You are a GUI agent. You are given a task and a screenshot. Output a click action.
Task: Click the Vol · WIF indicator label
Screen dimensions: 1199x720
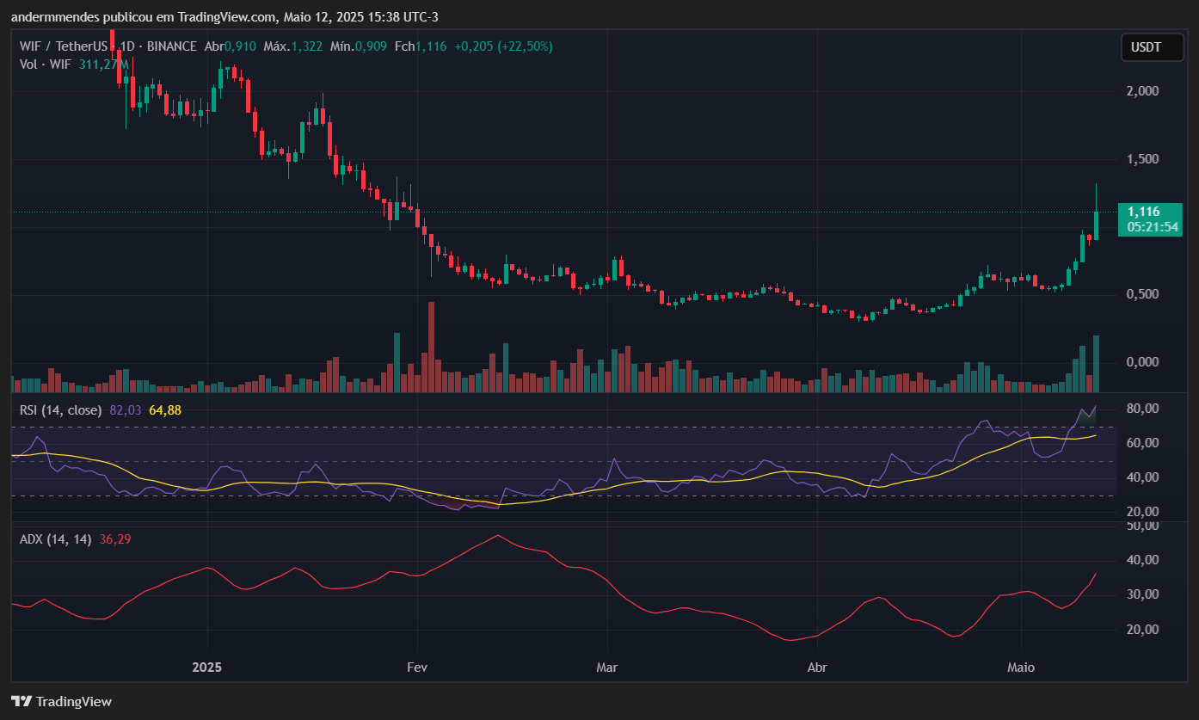pyautogui.click(x=46, y=65)
